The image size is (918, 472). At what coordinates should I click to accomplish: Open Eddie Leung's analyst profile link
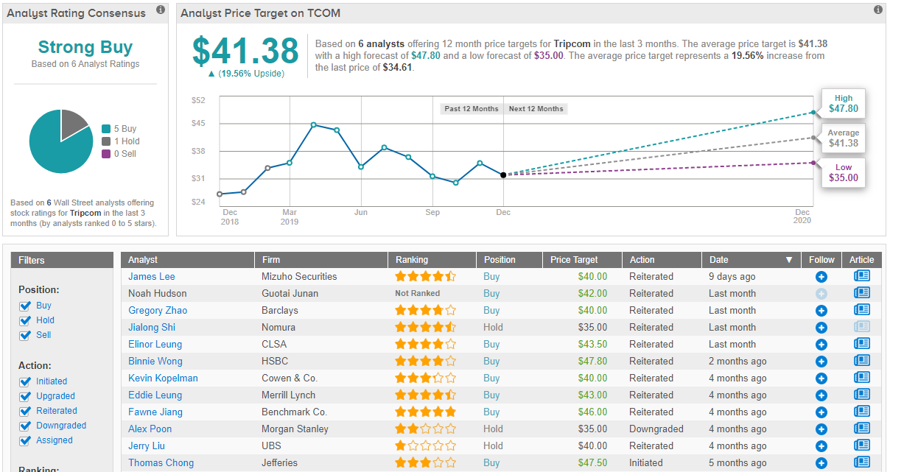155,395
